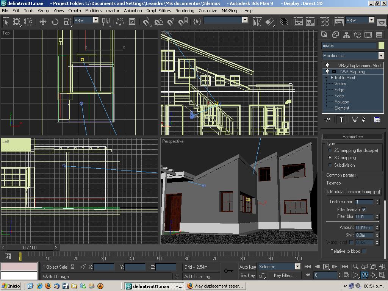Click the Key Filters button
This screenshot has height=291, width=388.
pyautogui.click(x=284, y=275)
